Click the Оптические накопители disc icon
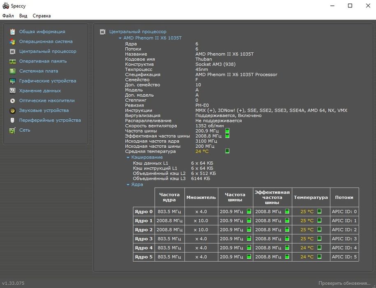Screen dimensions: 376x288 tap(12, 101)
